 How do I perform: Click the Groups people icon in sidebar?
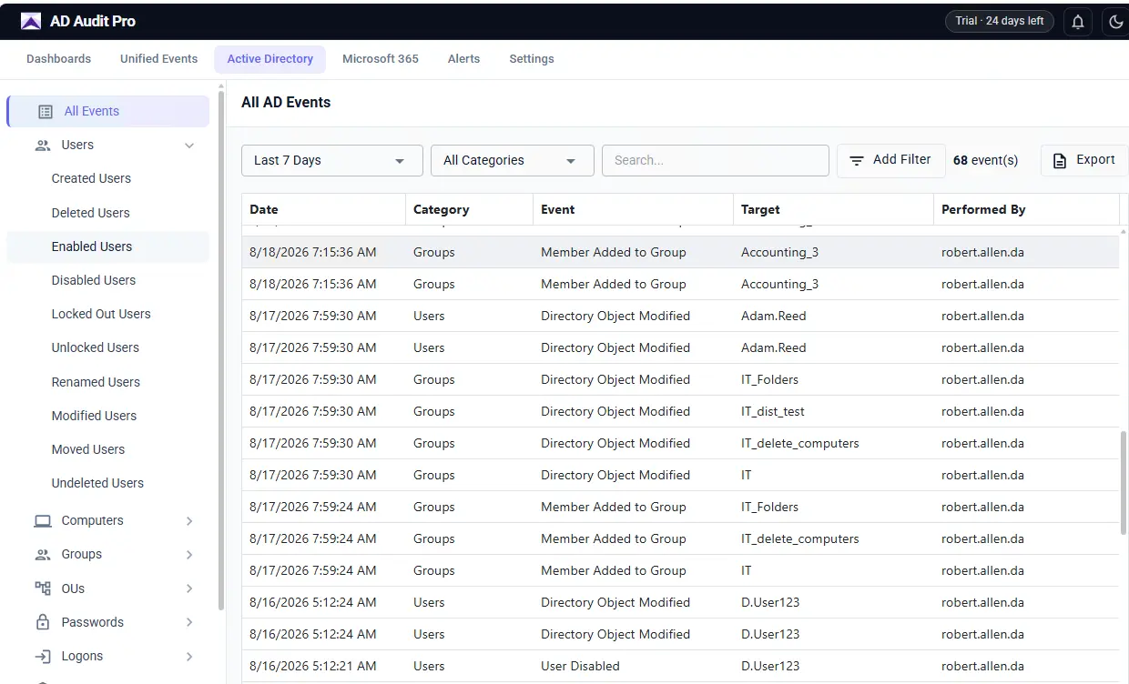[x=43, y=555]
